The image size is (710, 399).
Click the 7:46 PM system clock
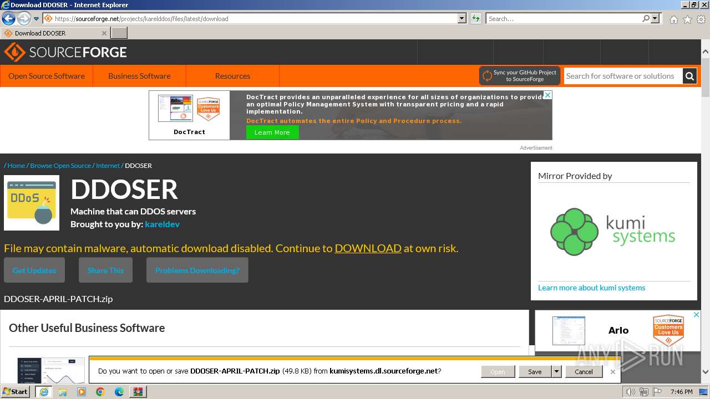tap(681, 392)
